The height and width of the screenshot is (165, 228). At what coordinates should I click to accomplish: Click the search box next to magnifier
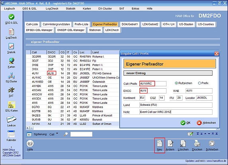(x=81, y=134)
